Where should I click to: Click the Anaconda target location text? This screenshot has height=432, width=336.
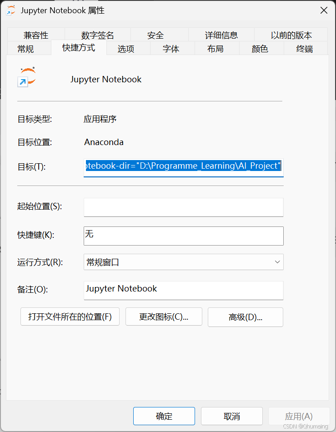tap(104, 142)
